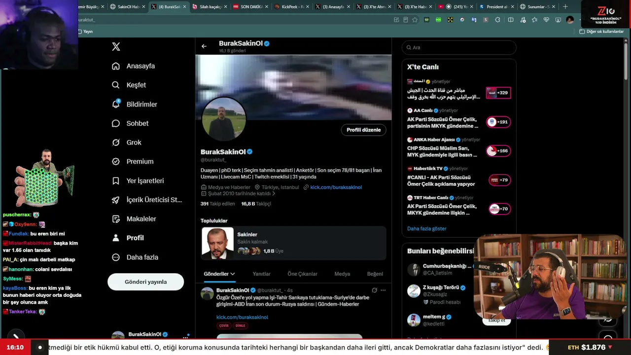Open the Gönderiler tab dropdown
Viewport: 631px width, 355px height.
(x=219, y=274)
